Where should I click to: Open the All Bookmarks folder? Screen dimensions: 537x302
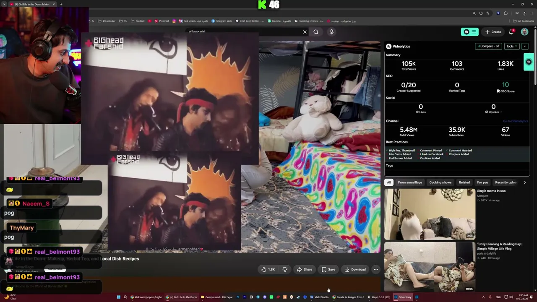[x=524, y=21]
